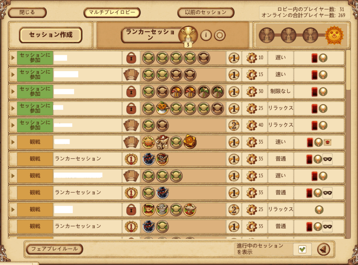
Task: Click the golden cube player avatar
Action: point(190,142)
